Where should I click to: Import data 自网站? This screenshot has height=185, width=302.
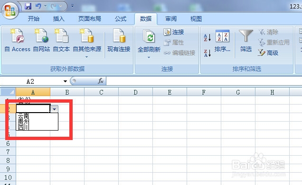click(41, 40)
